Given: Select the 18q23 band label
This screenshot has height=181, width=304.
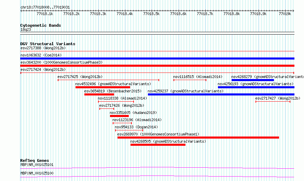Looking at the screenshot, I should click(x=26, y=29).
